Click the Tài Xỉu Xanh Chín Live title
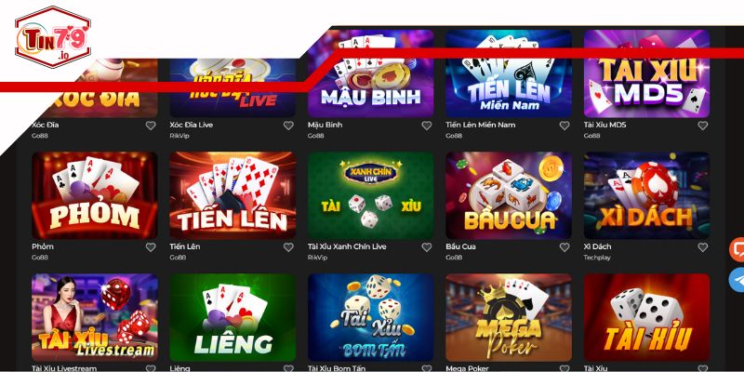This screenshot has width=744, height=372. click(347, 246)
